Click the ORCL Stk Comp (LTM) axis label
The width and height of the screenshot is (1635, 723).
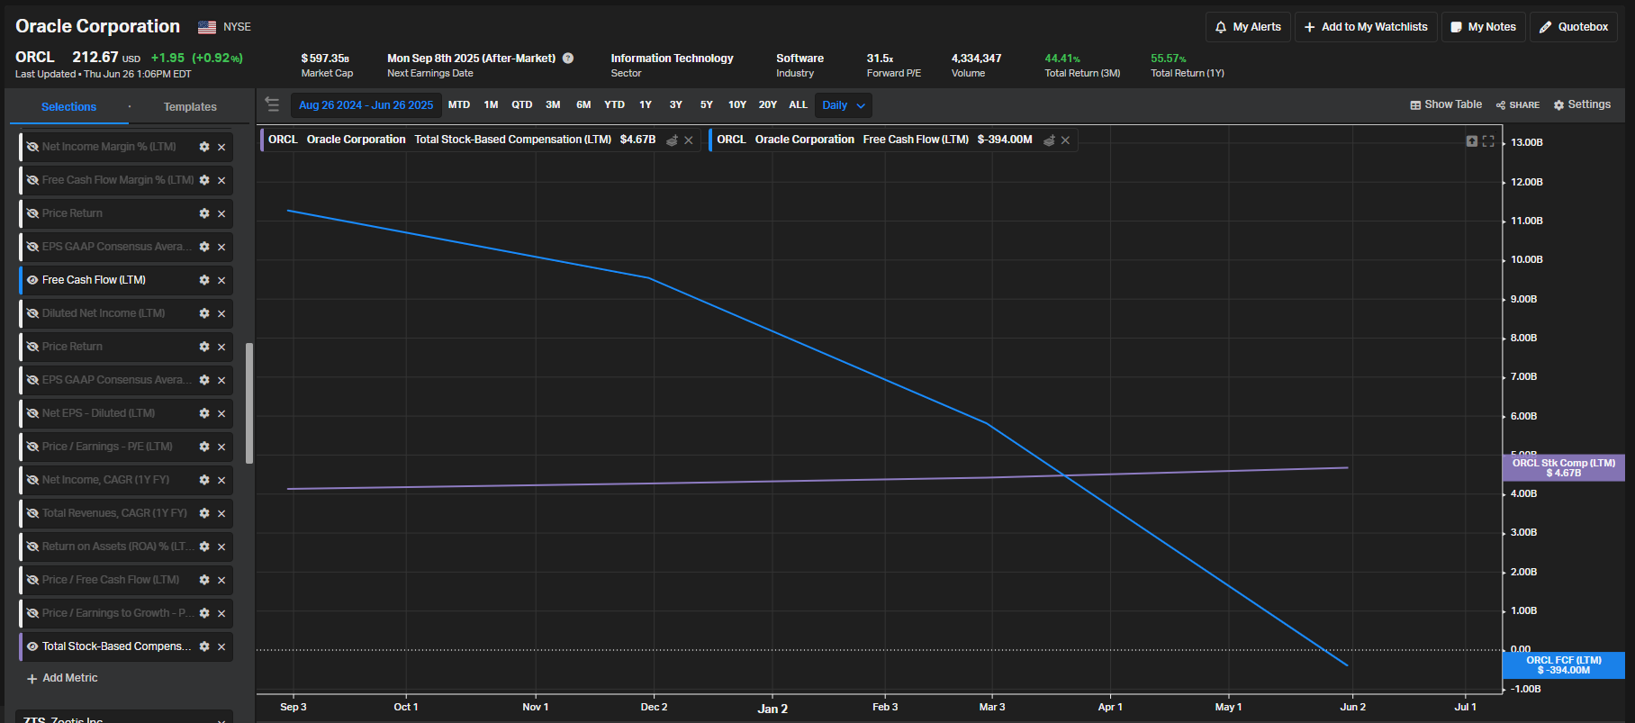click(x=1564, y=468)
